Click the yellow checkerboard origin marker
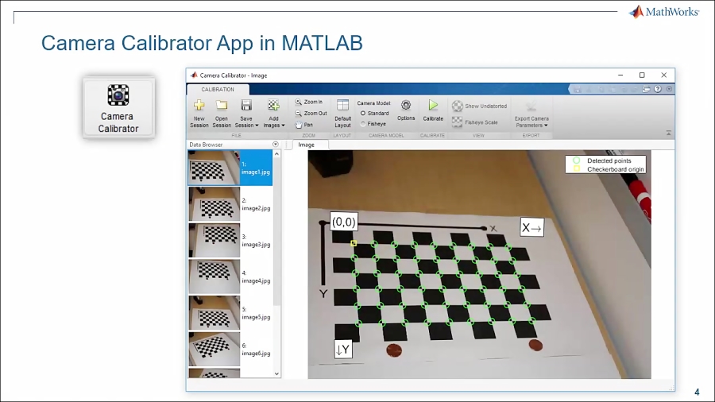Screen dimensions: 715x402 pos(354,243)
